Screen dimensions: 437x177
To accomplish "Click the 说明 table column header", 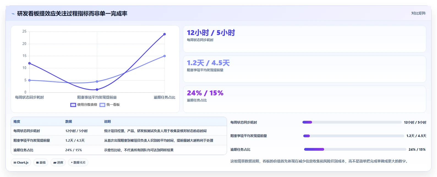I will [107, 122].
